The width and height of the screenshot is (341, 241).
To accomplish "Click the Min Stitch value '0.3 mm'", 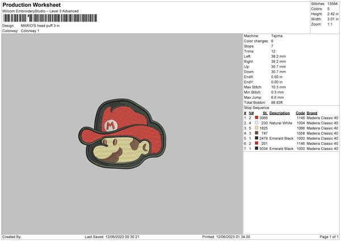I will [277, 92].
